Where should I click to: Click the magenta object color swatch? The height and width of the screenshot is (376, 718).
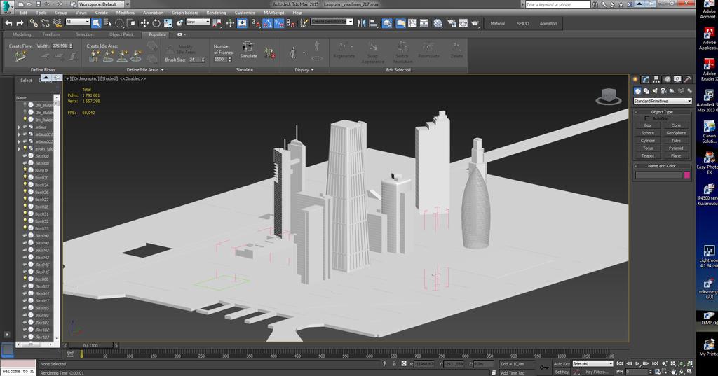pyautogui.click(x=687, y=175)
